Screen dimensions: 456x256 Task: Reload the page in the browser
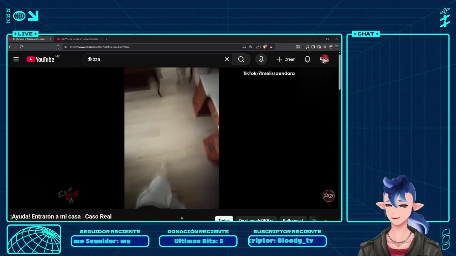22,47
